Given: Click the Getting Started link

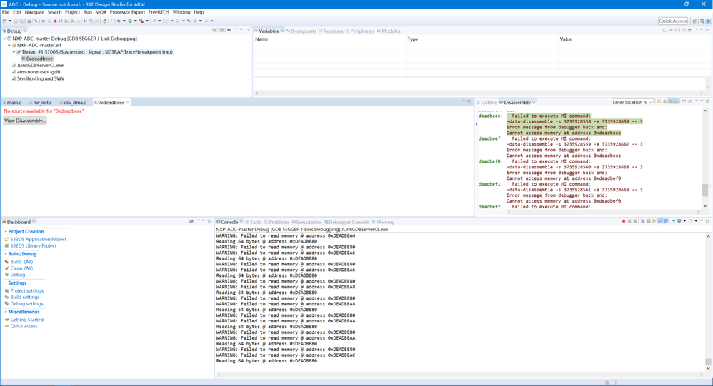Looking at the screenshot, I should pyautogui.click(x=27, y=320).
